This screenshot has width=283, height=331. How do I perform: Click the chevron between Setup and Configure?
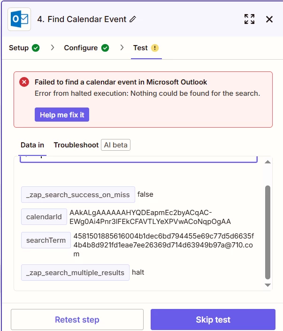pyautogui.click(x=53, y=48)
